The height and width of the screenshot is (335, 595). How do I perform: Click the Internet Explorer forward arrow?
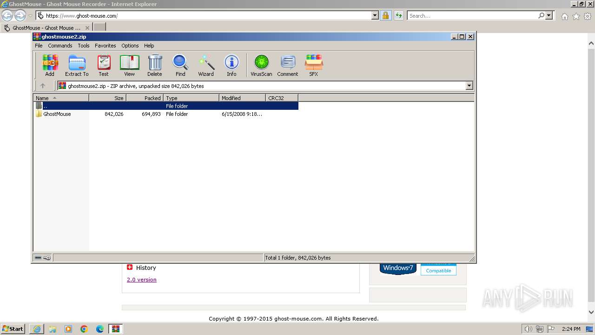point(20,15)
